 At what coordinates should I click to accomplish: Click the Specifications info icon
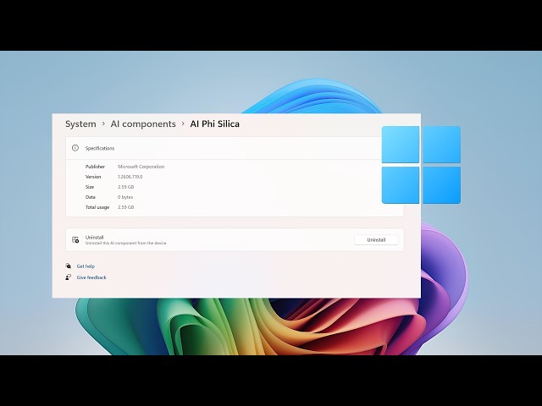point(75,148)
